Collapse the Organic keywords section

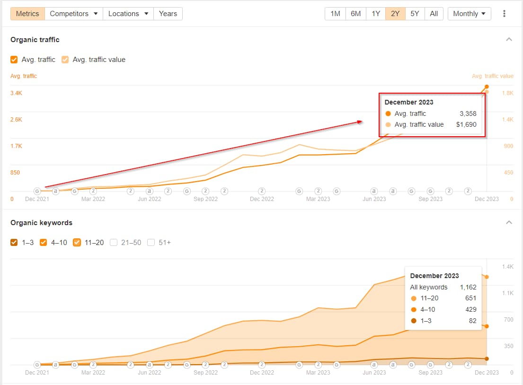(x=509, y=222)
